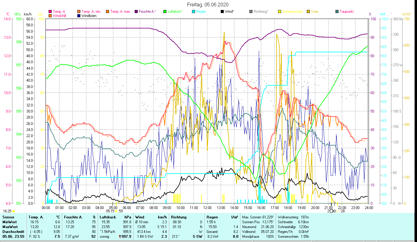Viewport: 417px width, 242px height.
Task: Click the Regen/1h 0.0l/m² entry
Action: (294, 232)
